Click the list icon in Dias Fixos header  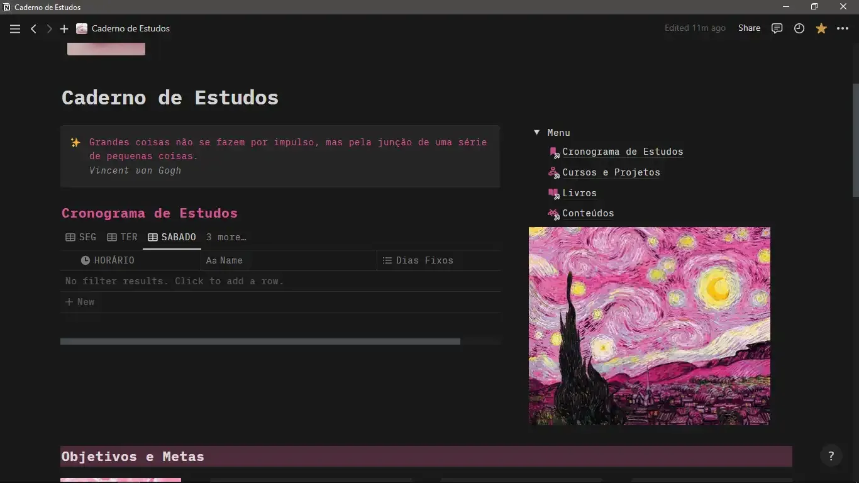(387, 260)
